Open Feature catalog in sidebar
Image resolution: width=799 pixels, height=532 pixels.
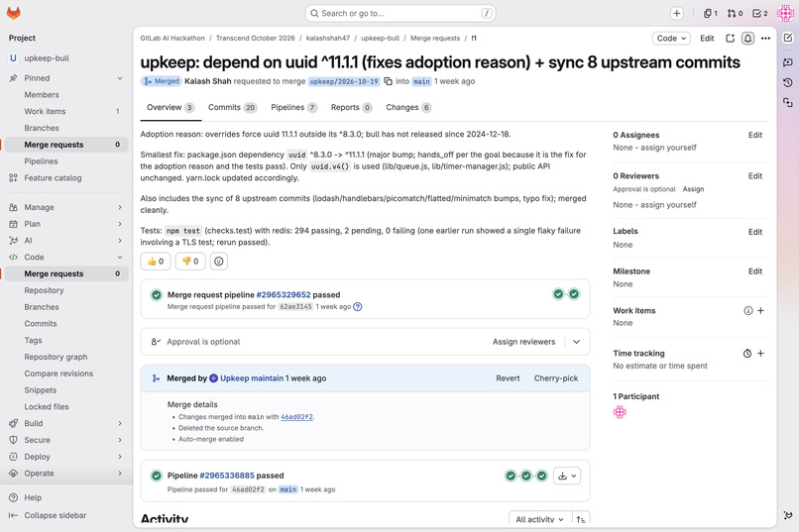[x=53, y=177]
